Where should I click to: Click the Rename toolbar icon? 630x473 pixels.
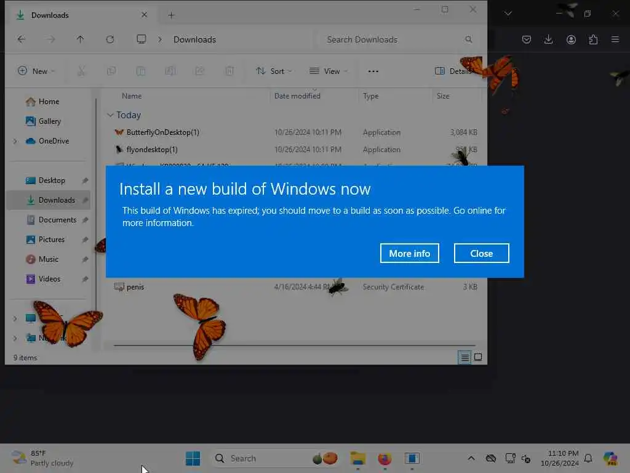[x=170, y=71]
